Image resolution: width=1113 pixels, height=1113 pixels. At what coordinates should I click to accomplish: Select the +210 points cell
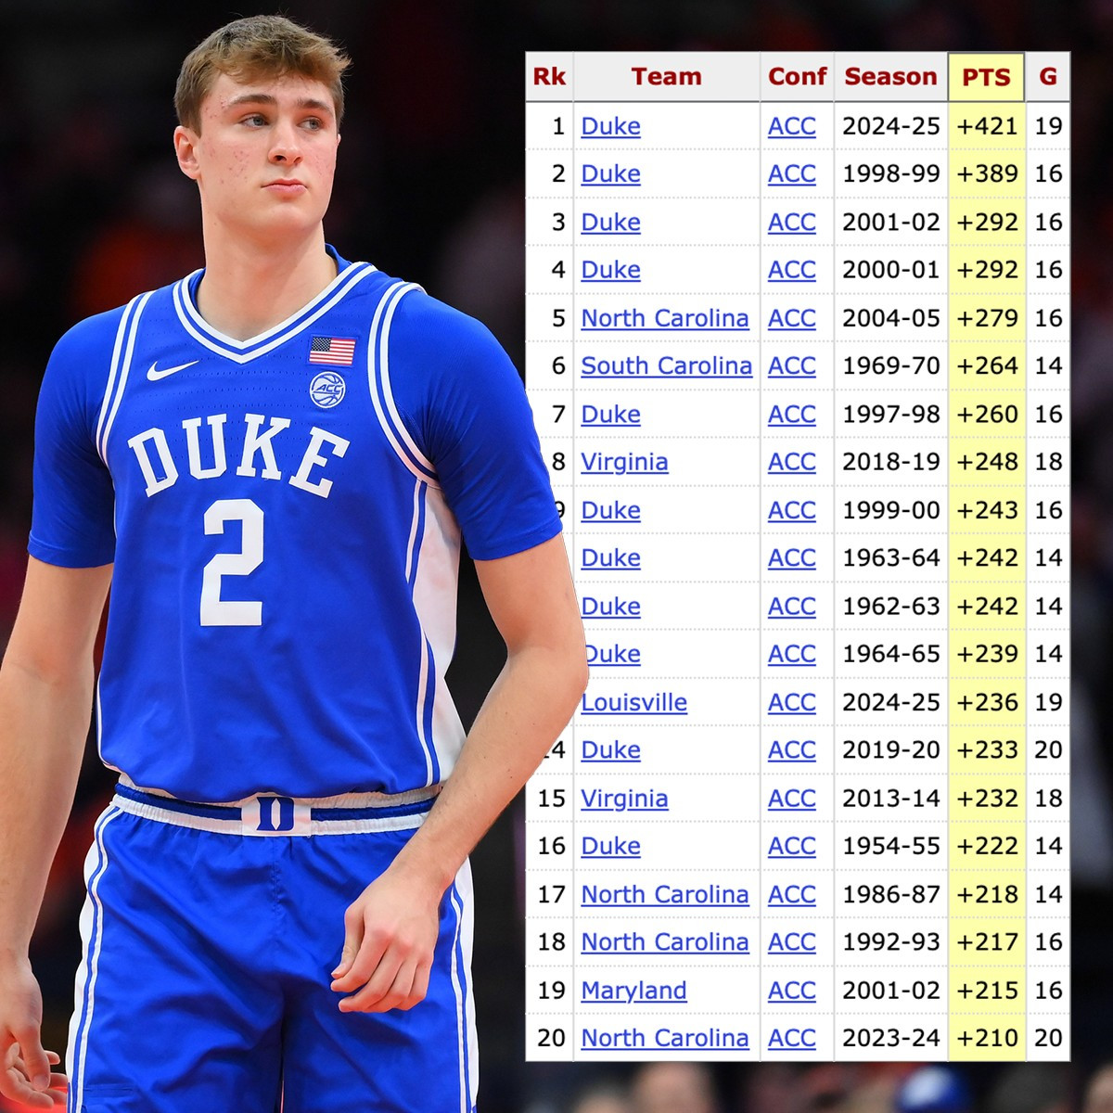(x=987, y=1038)
